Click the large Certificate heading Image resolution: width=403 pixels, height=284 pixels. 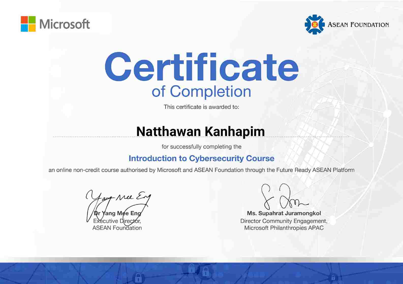coord(201,66)
